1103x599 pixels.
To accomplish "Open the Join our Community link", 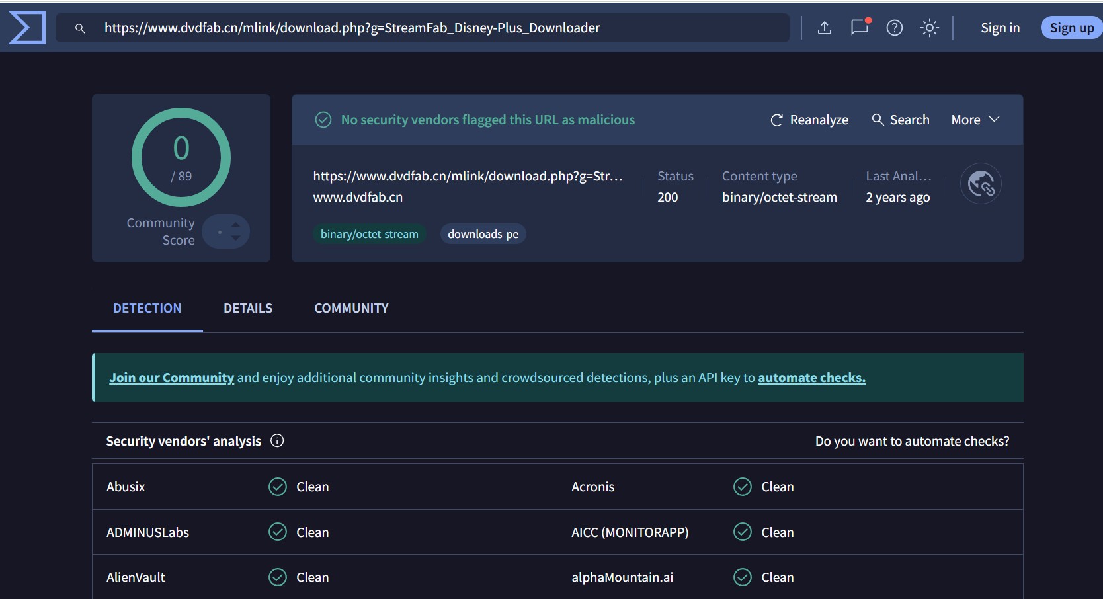I will pos(171,378).
